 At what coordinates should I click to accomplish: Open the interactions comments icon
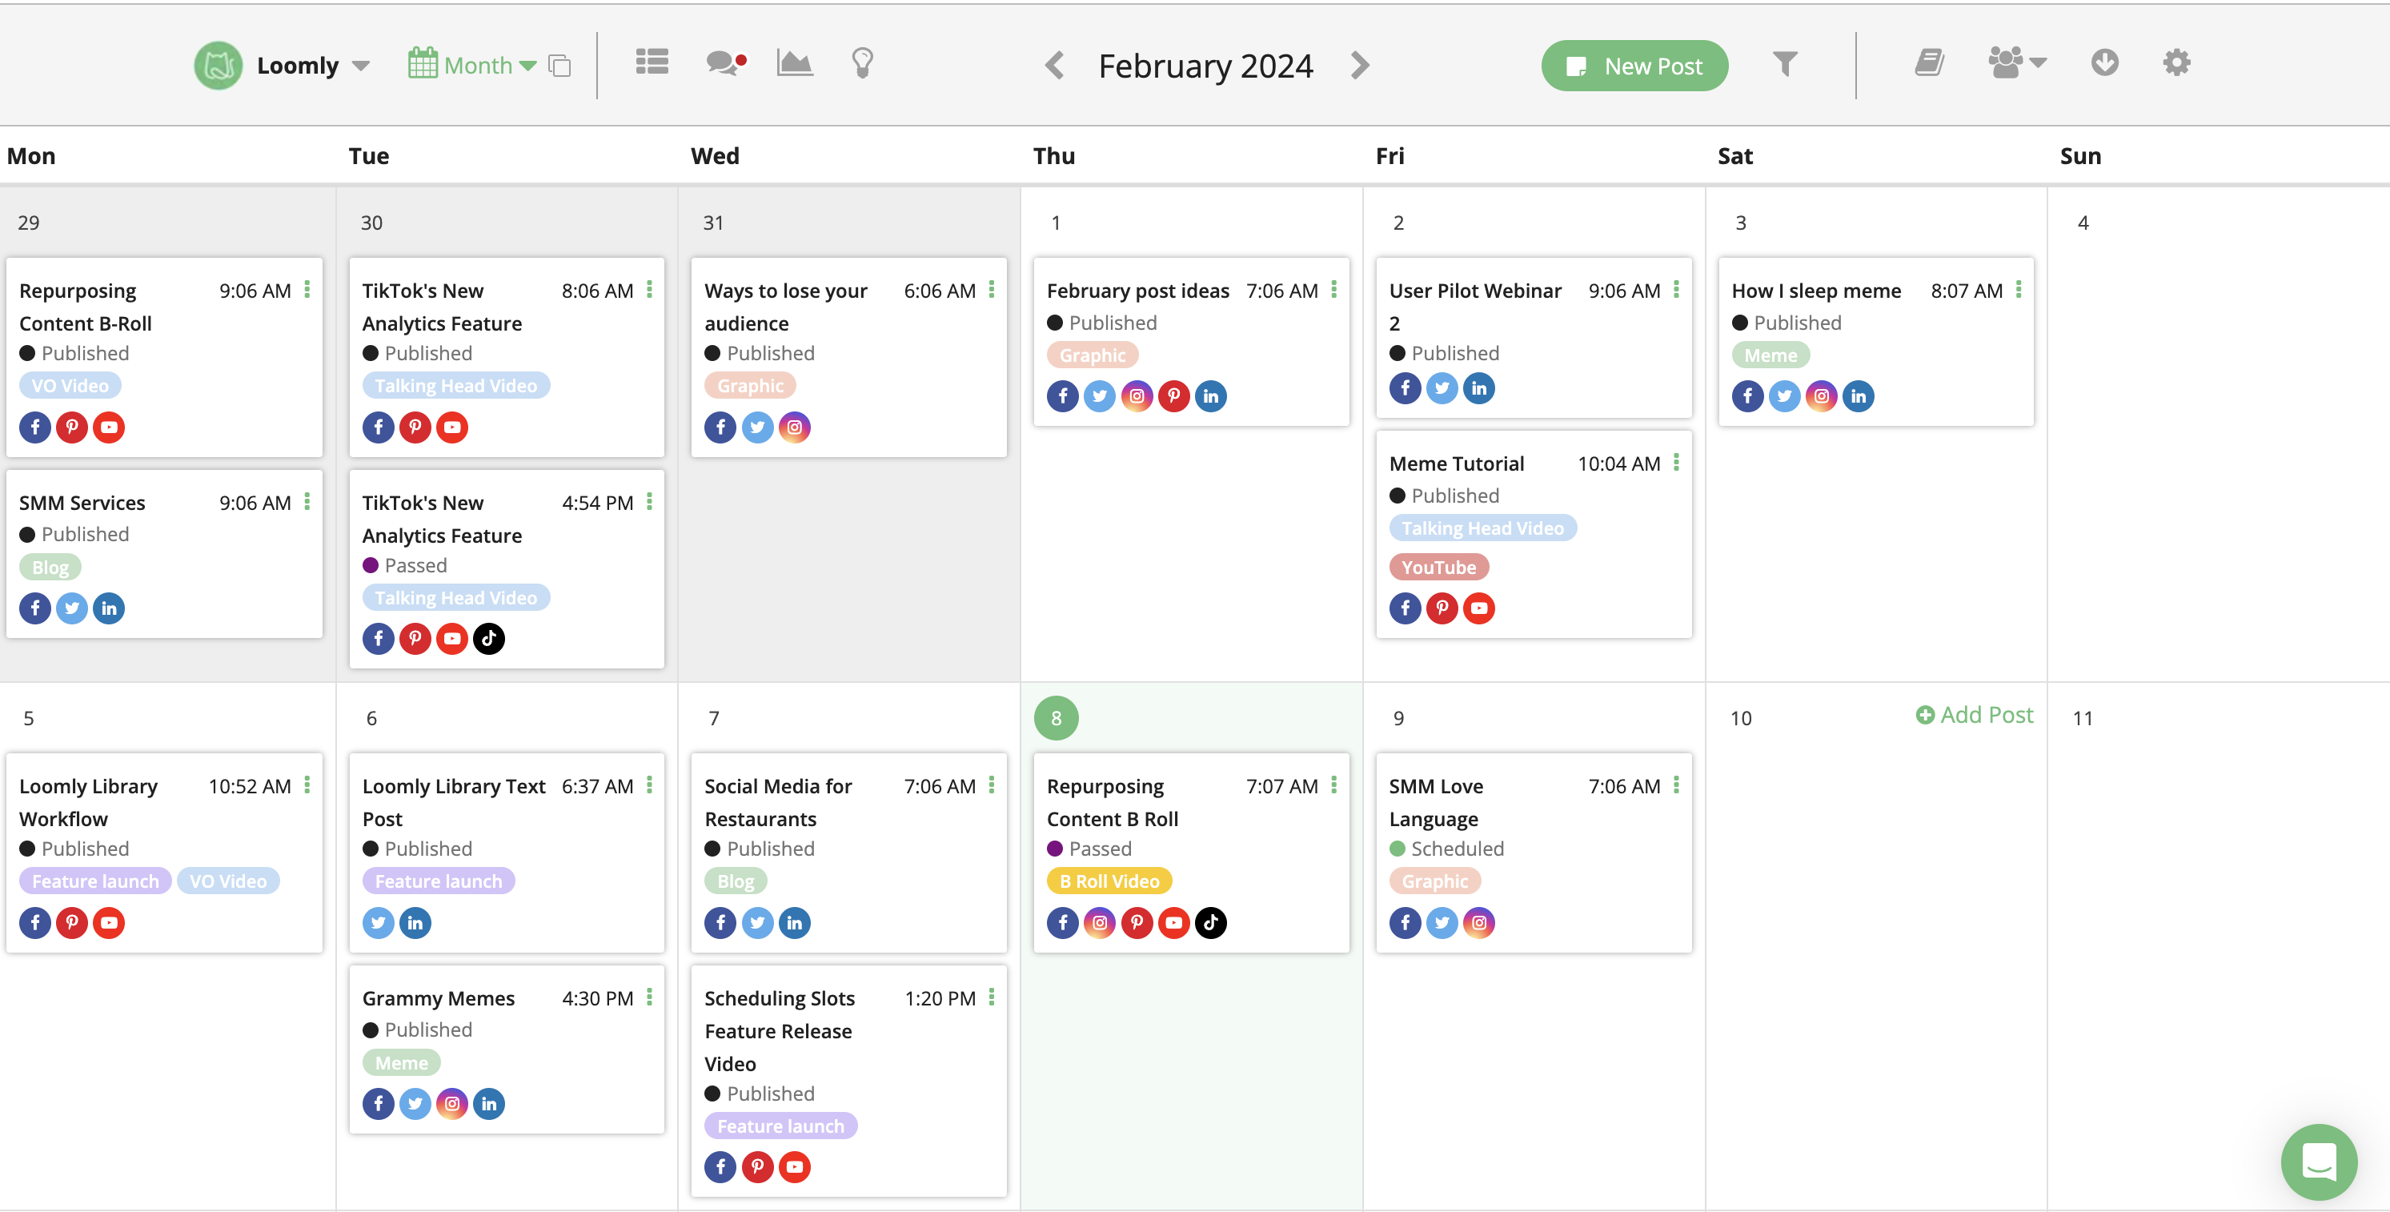[724, 63]
